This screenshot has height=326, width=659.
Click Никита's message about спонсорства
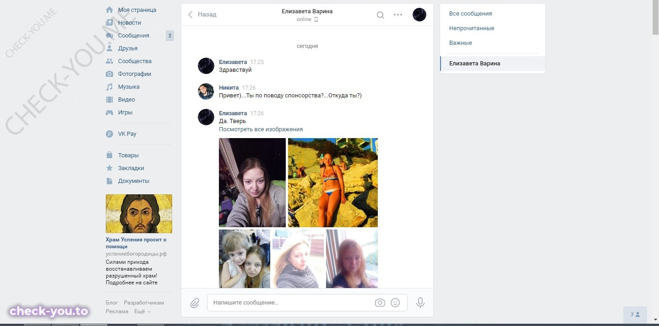[x=290, y=96]
